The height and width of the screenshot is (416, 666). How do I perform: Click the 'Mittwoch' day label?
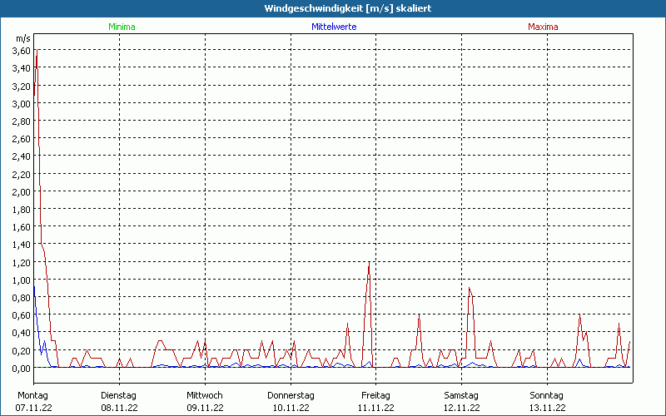click(205, 396)
